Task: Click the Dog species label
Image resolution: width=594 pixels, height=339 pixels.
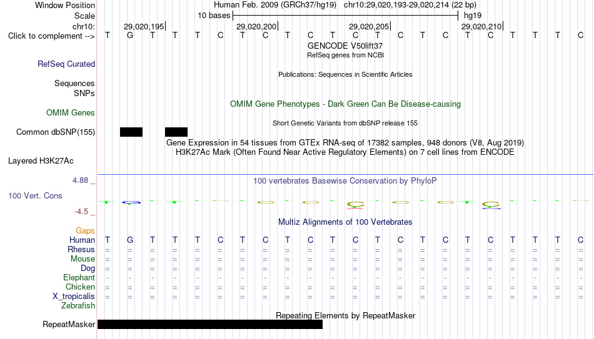Action: tap(88, 268)
